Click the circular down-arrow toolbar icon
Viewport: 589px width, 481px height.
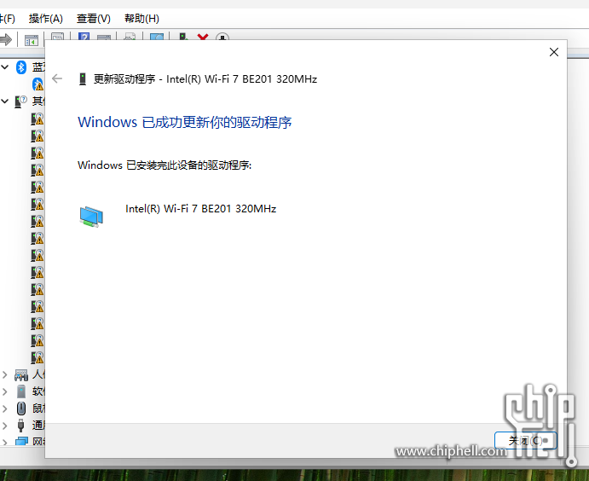[222, 38]
